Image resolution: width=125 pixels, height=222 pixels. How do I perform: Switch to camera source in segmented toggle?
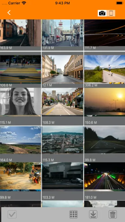[x=102, y=13]
